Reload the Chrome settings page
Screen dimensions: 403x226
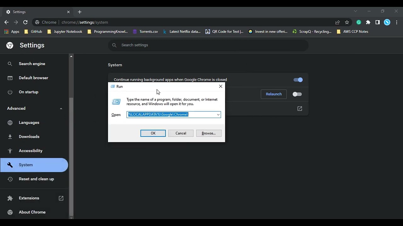point(26,22)
